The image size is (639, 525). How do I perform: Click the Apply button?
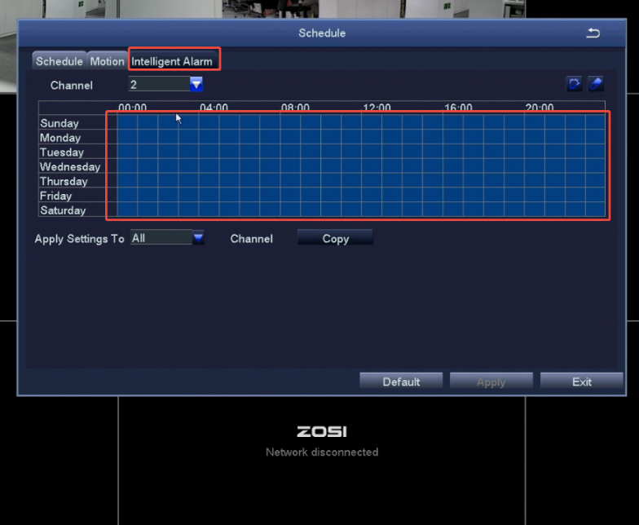pos(491,382)
